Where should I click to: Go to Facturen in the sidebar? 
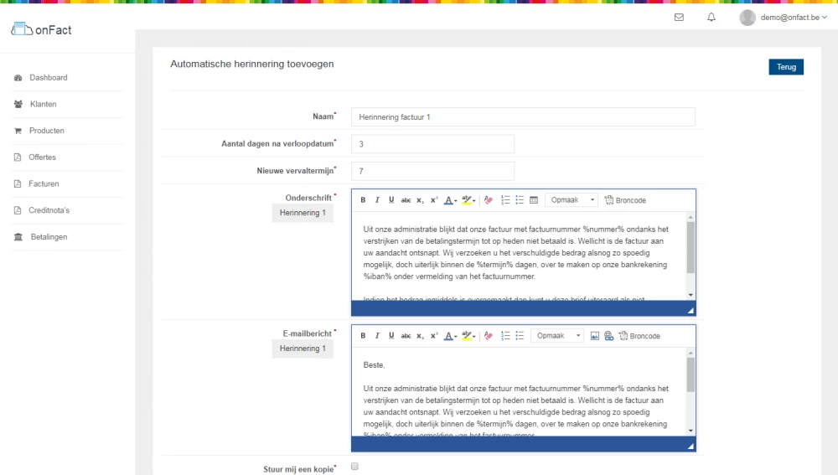[44, 183]
